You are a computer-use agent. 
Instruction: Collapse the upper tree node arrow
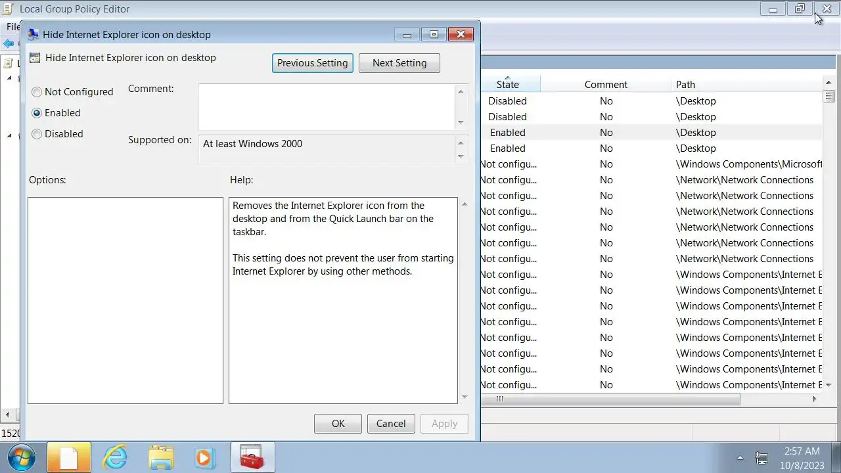(9, 78)
